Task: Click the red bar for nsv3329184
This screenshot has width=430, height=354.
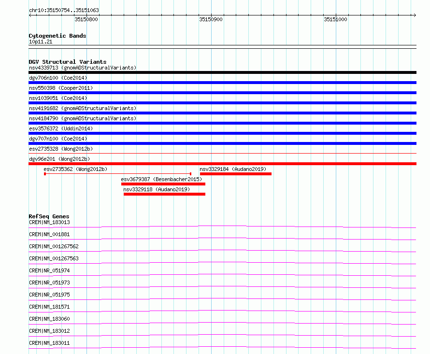Action: [236, 174]
